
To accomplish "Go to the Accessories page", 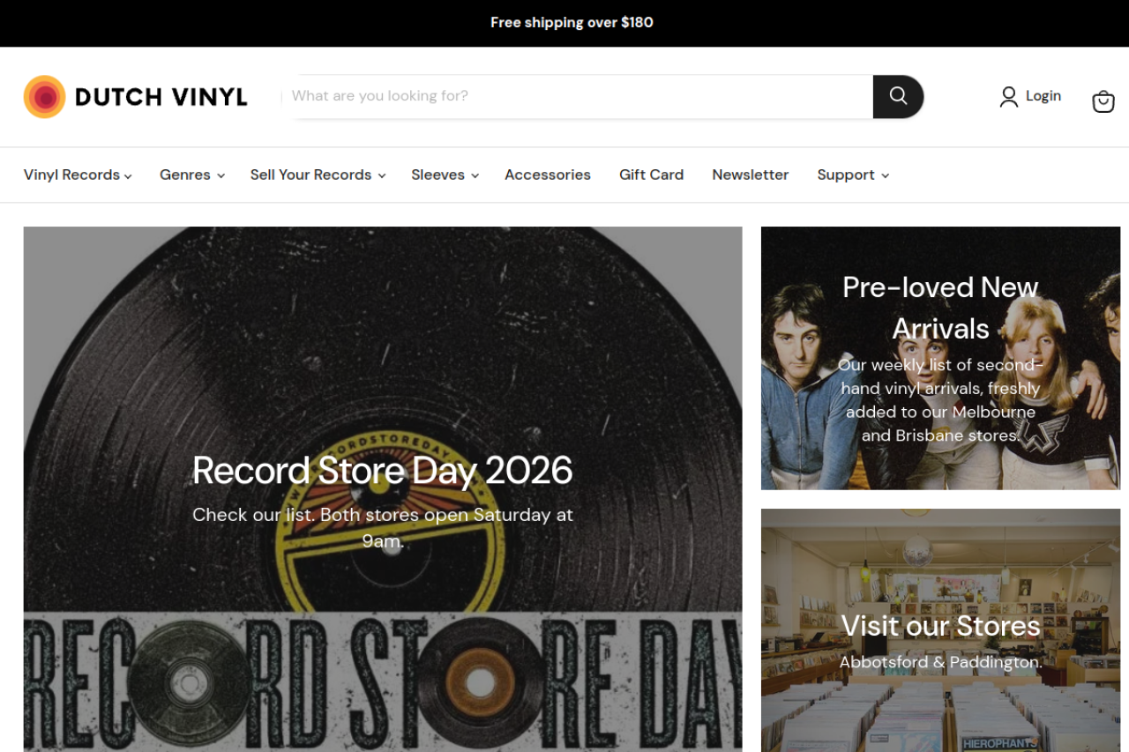I will pyautogui.click(x=548, y=175).
